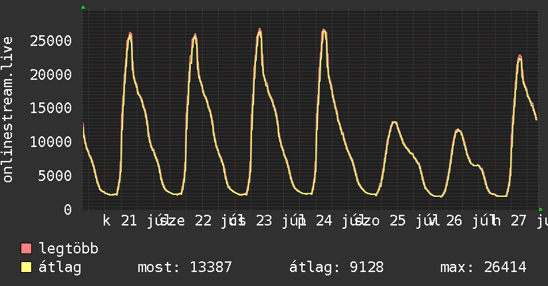
Task: Click the most: 13387 value
Action: tap(184, 267)
